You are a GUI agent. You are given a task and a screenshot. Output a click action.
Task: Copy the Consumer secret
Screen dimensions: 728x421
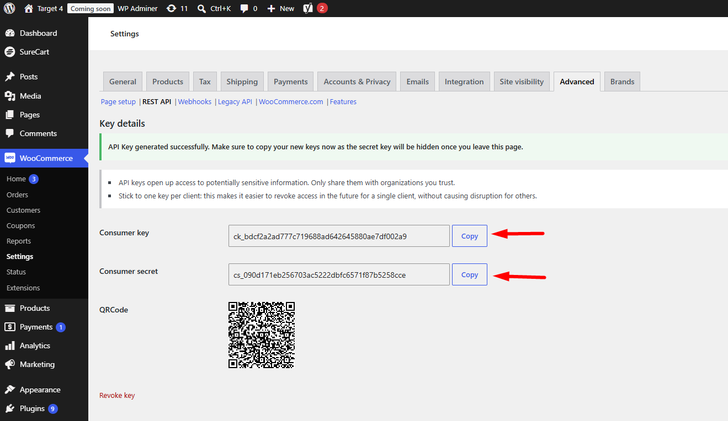[x=470, y=274]
